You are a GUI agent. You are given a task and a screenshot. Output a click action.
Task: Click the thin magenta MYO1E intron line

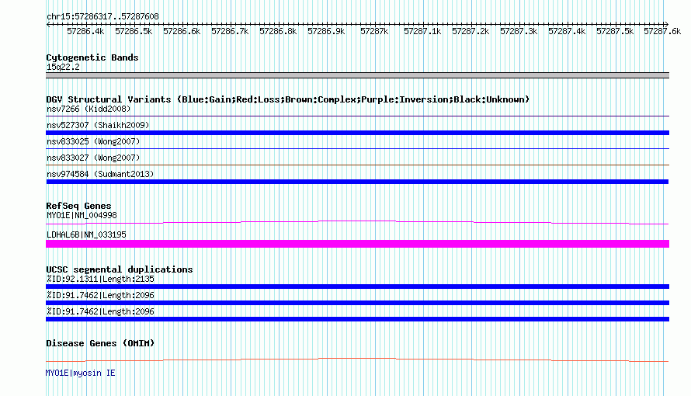coord(357,222)
